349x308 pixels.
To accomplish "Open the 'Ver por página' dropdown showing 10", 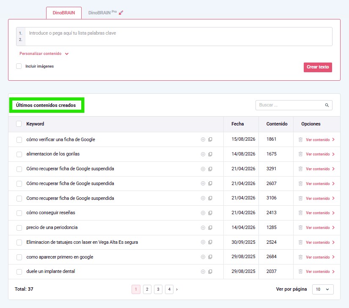I will [x=323, y=289].
